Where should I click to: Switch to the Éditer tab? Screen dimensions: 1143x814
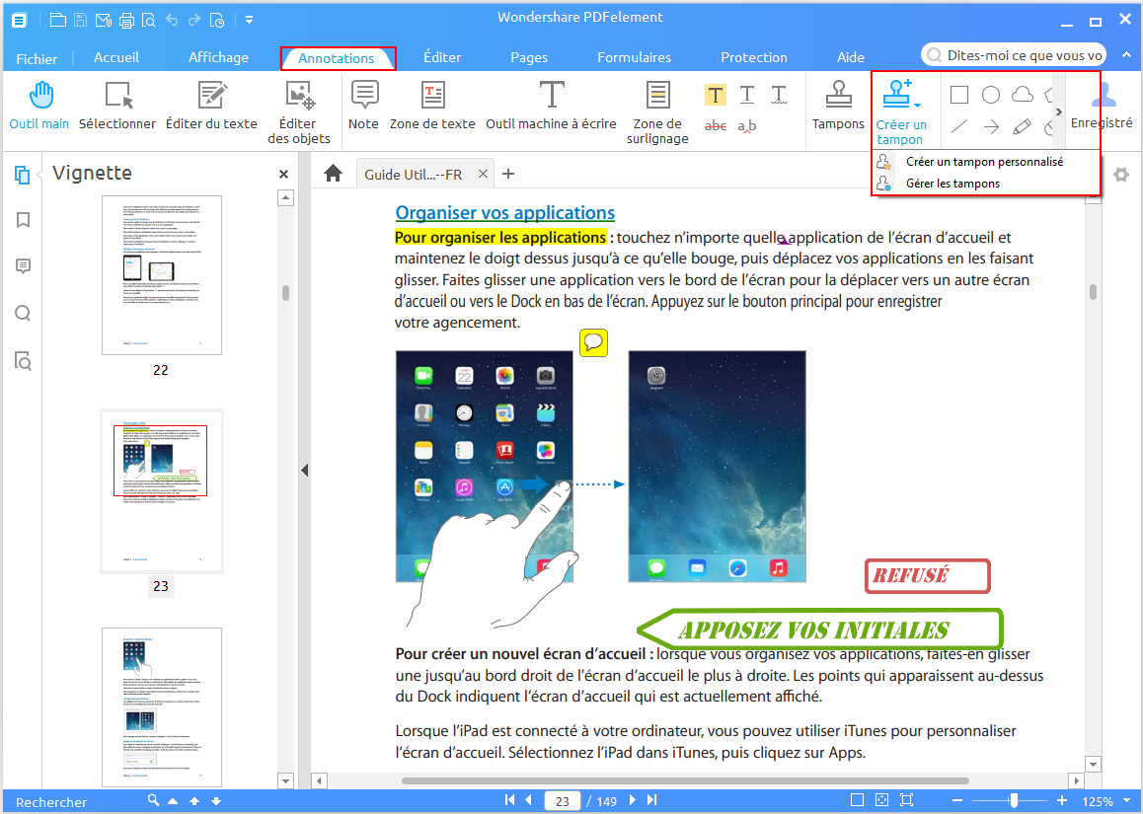click(x=442, y=57)
